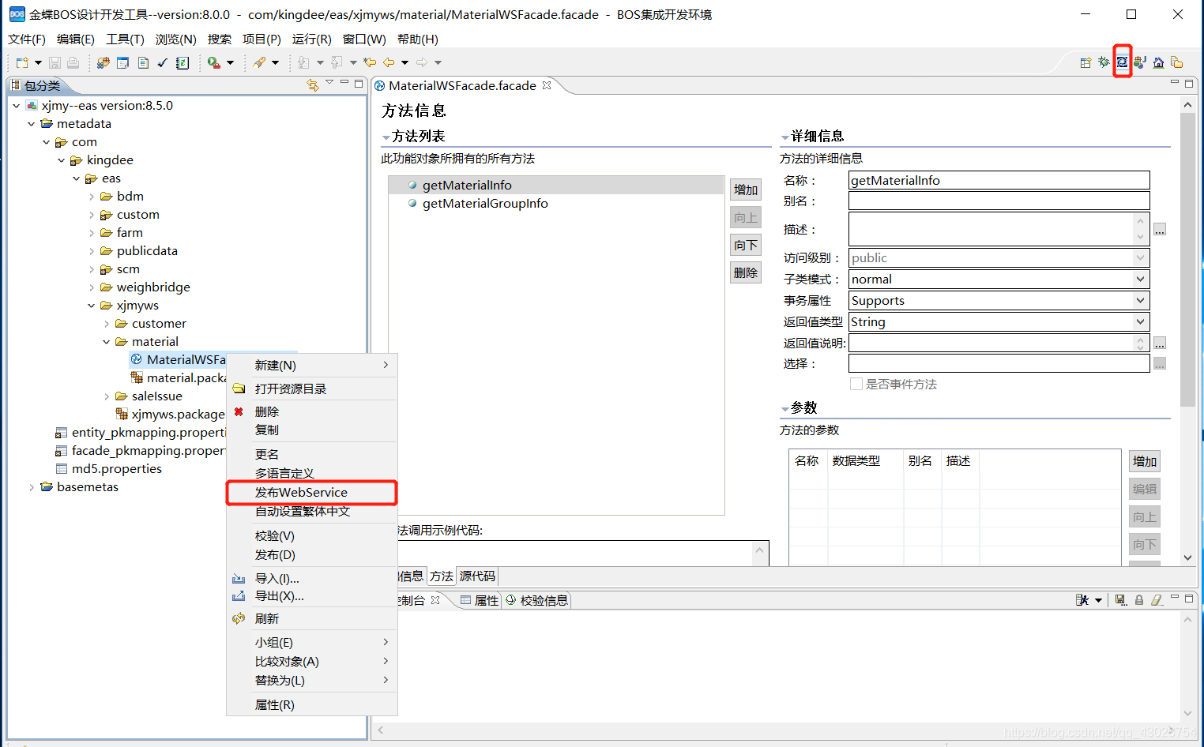Select md5.properties in the package tree
The width and height of the screenshot is (1204, 747).
pyautogui.click(x=117, y=469)
